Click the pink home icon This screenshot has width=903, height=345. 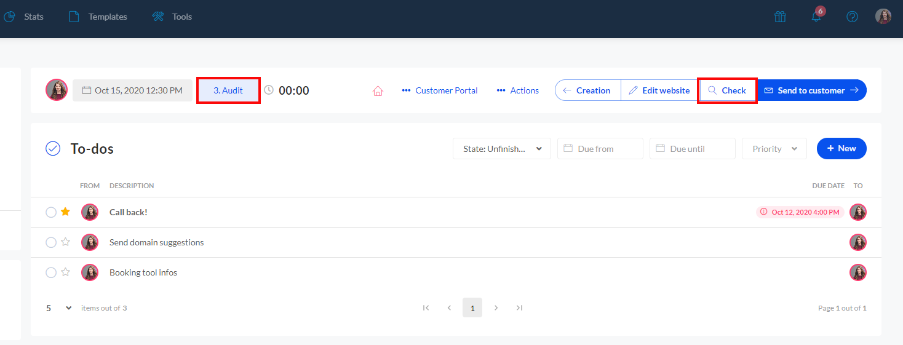[378, 90]
